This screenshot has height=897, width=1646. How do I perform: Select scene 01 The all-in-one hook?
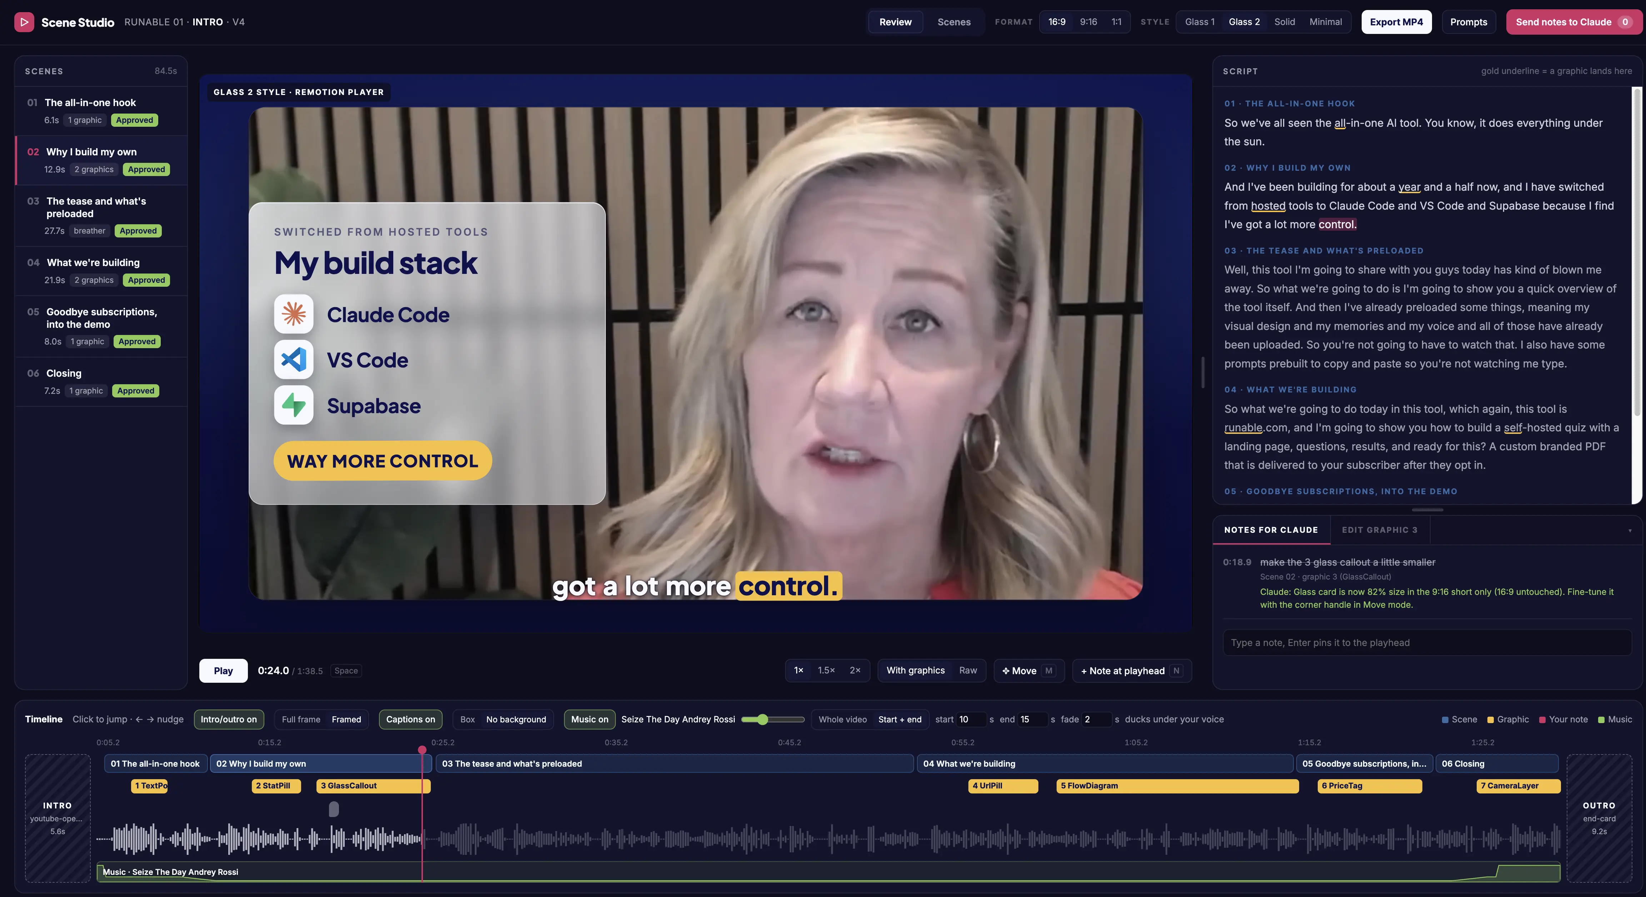coord(101,111)
